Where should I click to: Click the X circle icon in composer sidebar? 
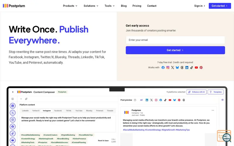(13, 113)
